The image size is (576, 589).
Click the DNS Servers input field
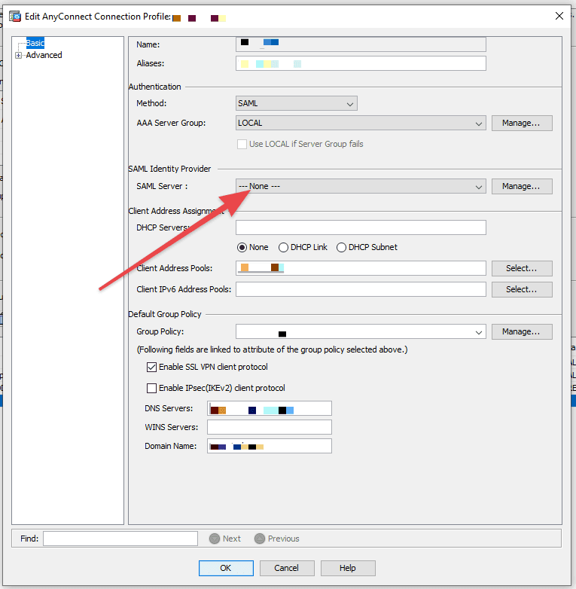click(x=270, y=408)
